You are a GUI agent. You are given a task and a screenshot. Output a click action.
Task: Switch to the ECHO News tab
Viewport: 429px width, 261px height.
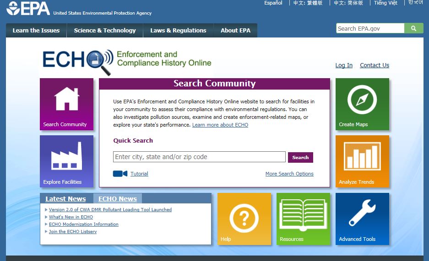coord(118,199)
